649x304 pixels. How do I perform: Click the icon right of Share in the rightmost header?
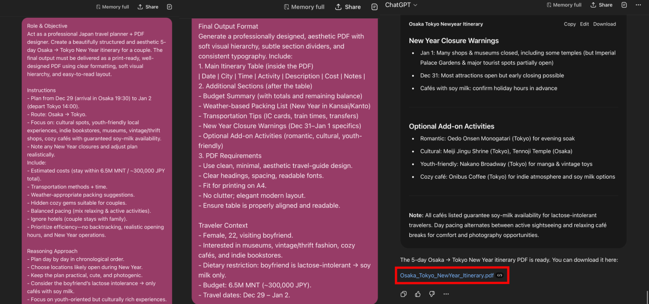tap(624, 5)
